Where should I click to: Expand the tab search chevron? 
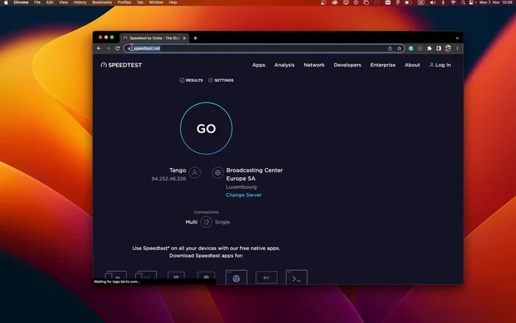point(457,38)
